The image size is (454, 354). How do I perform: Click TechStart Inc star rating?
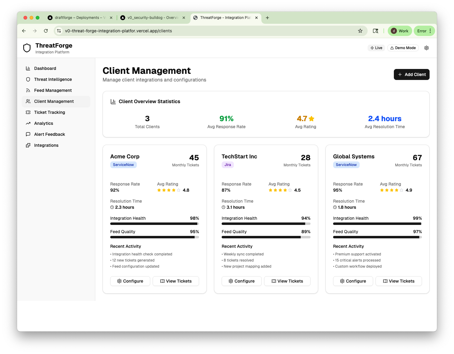coord(280,190)
